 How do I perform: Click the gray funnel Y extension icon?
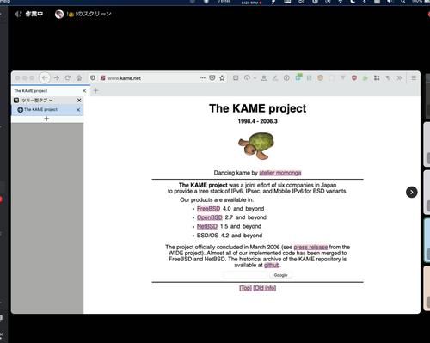pos(343,77)
